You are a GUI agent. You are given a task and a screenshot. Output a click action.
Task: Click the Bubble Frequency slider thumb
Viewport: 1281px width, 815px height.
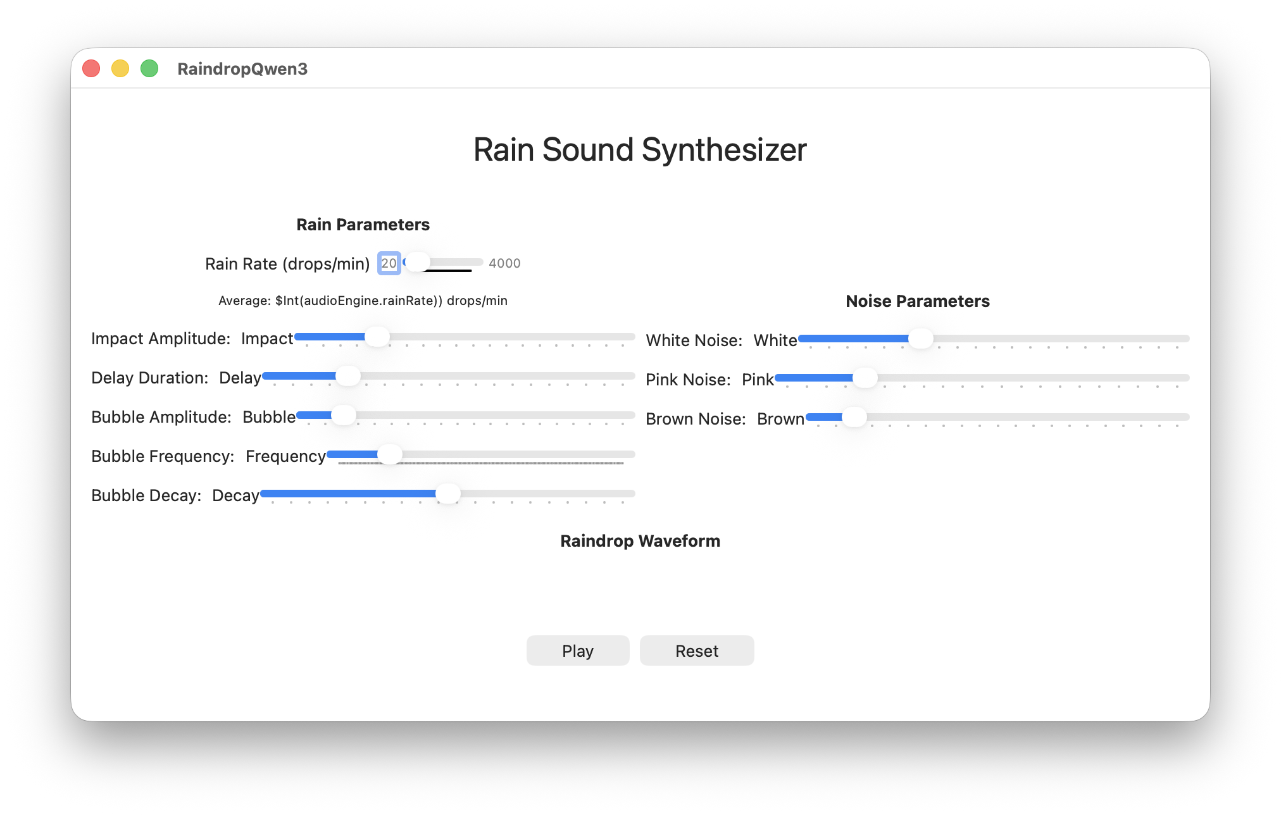391,454
